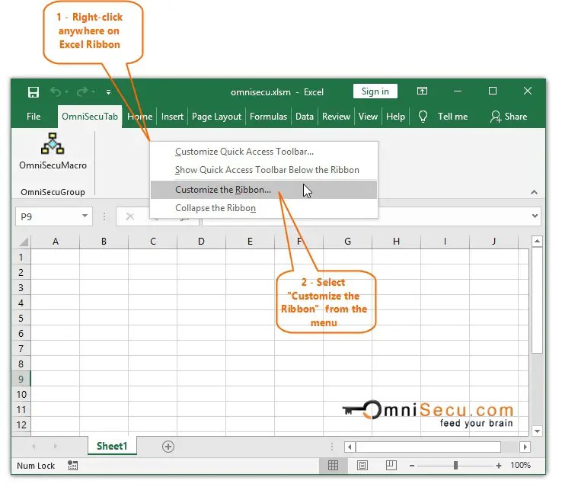The image size is (562, 487).
Task: Click the zoom slider handle
Action: pyautogui.click(x=455, y=466)
